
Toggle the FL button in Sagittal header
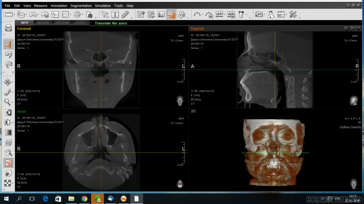coord(347,29)
